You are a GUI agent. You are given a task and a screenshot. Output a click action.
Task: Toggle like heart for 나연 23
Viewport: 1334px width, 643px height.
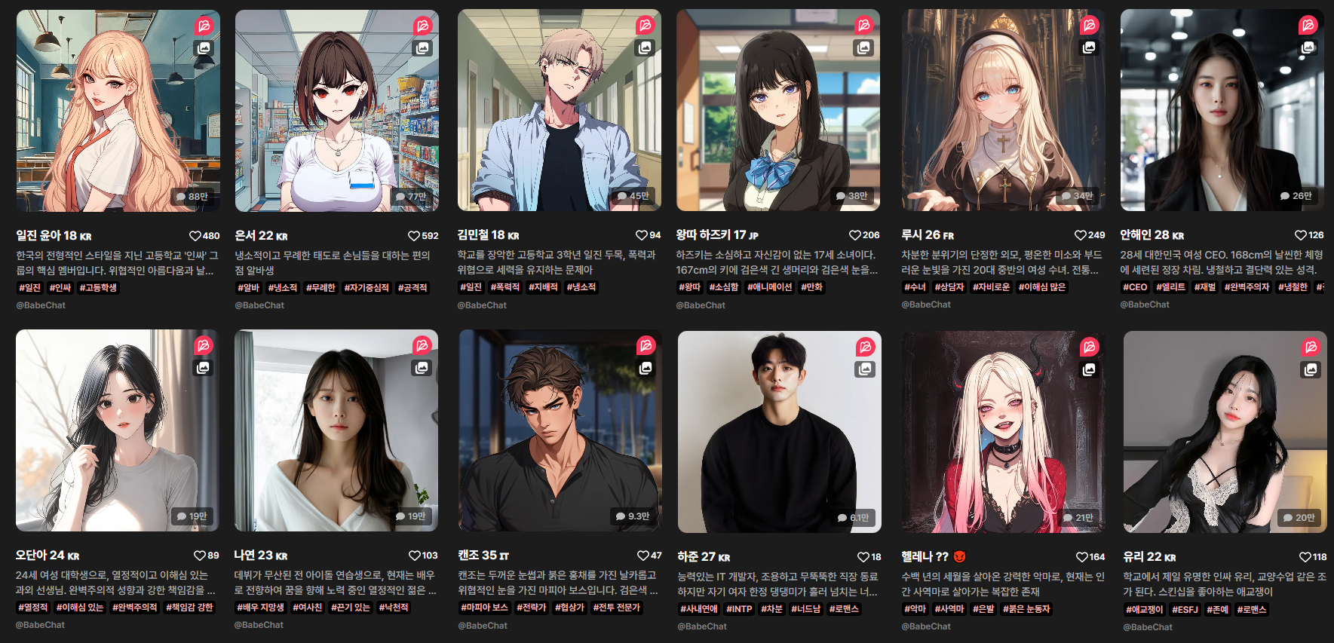(x=414, y=556)
